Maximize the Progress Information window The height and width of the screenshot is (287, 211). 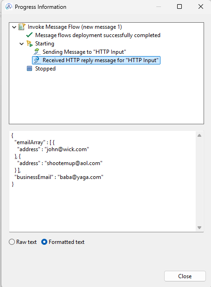179,6
